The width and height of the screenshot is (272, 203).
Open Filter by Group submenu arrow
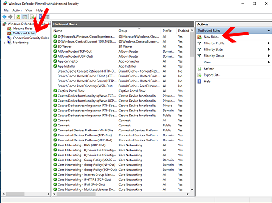(269, 56)
